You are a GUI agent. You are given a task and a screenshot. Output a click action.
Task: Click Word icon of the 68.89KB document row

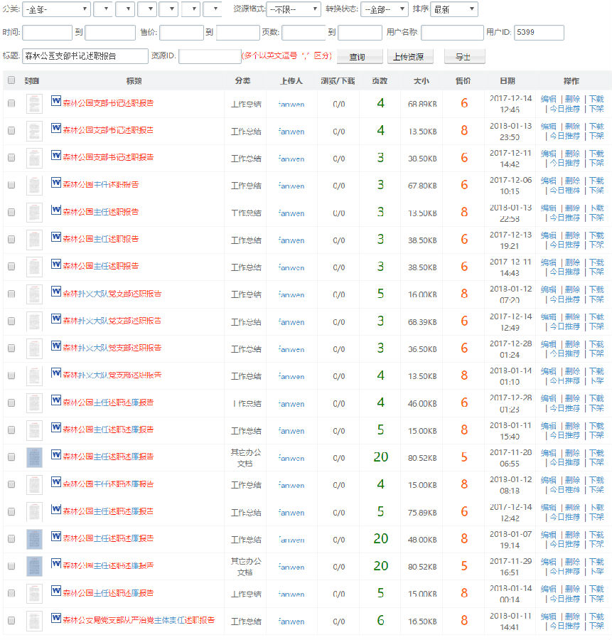[56, 102]
